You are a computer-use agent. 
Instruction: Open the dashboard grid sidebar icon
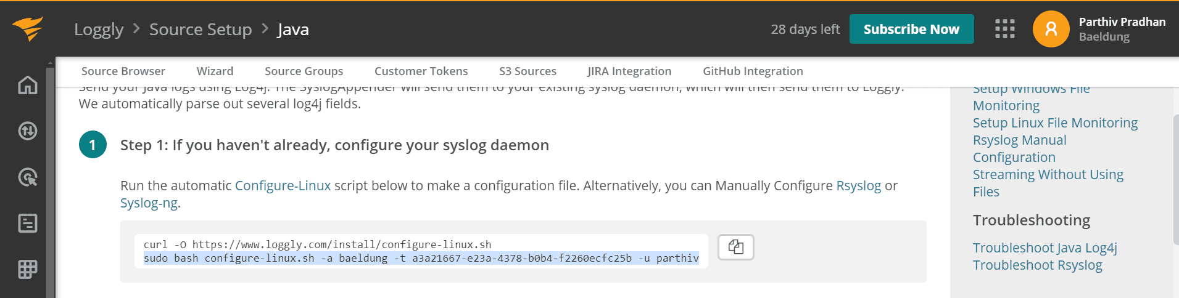tap(28, 269)
